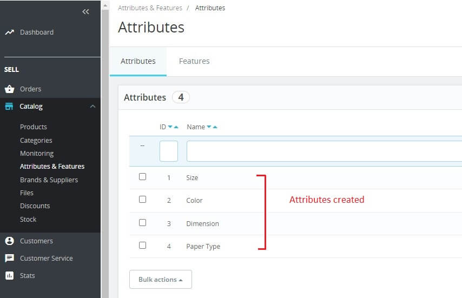462x298 pixels.
Task: Collapse the sidebar with the double-chevron icon
Action: point(85,12)
